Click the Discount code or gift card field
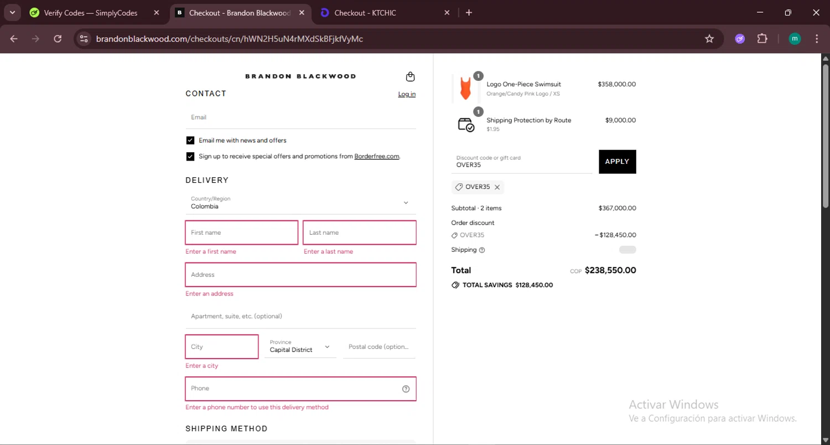The image size is (830, 445). coord(522,162)
